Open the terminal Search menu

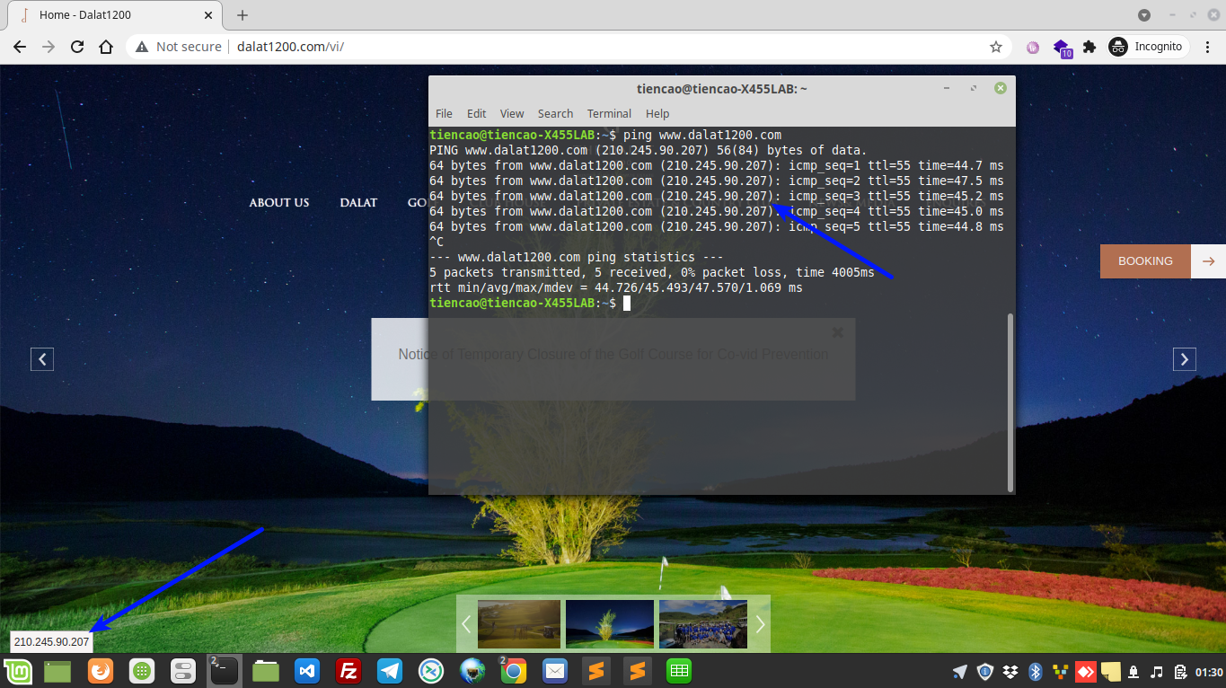pos(555,113)
